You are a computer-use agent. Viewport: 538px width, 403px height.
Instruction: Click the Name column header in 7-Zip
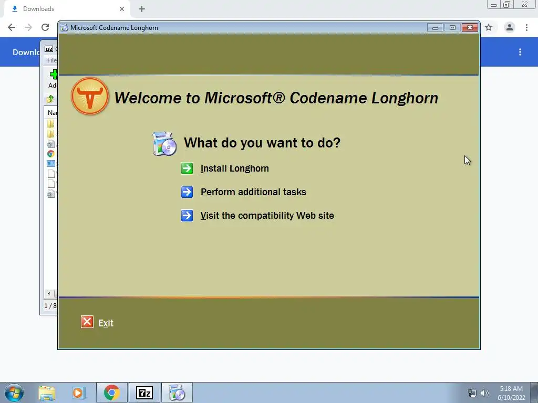coord(52,112)
